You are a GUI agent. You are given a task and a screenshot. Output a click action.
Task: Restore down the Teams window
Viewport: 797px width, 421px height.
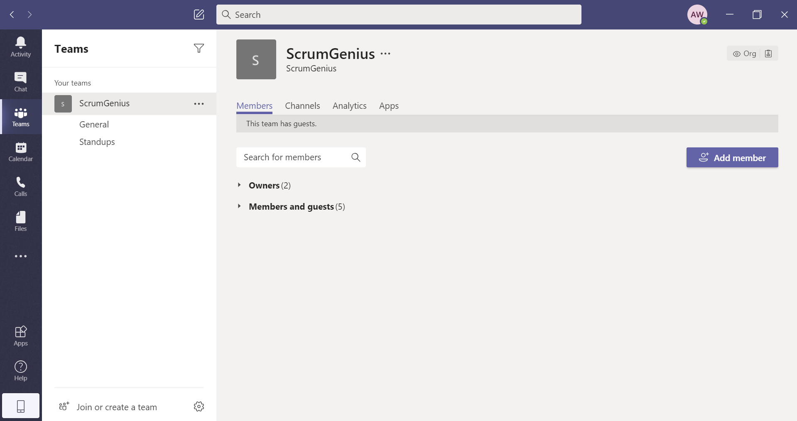coord(757,15)
